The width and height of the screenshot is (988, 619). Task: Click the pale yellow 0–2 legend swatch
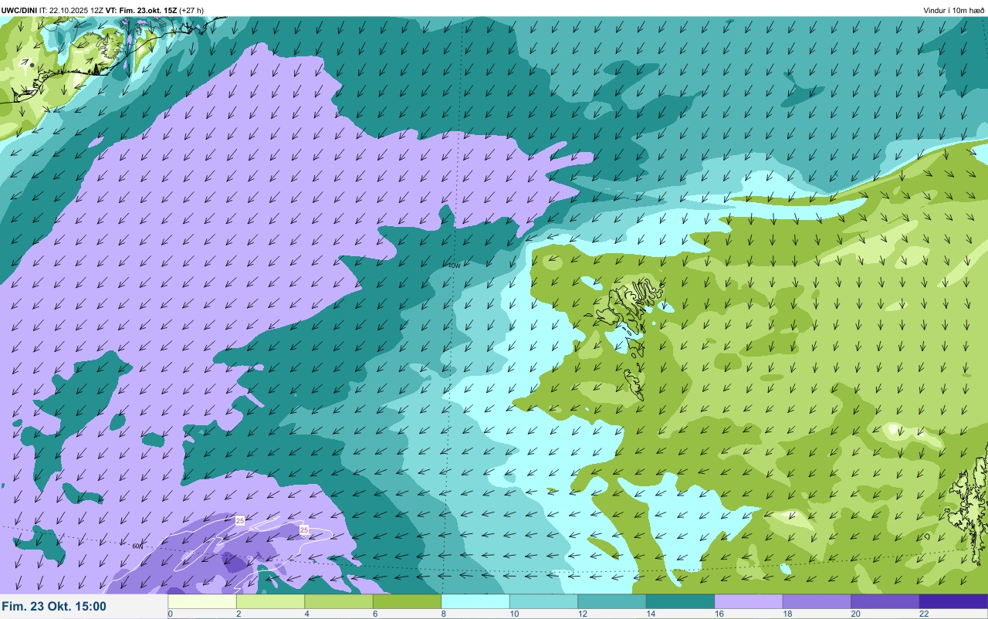tap(202, 601)
